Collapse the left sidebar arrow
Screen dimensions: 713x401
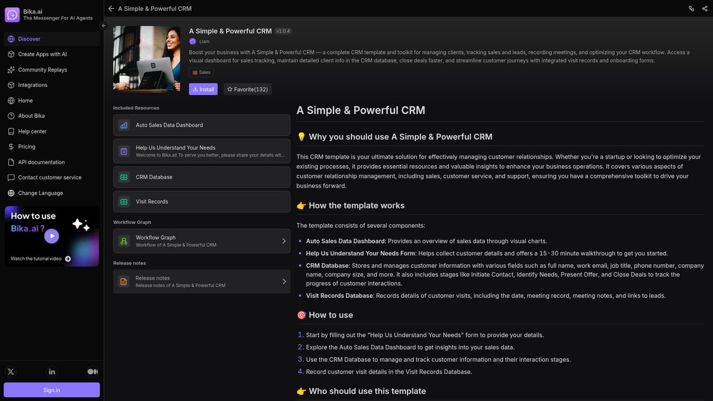[104, 26]
